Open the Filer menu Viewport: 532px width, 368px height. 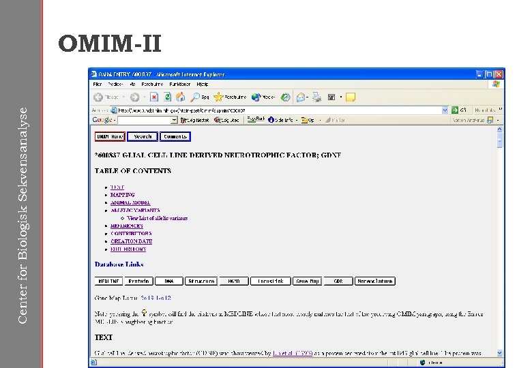click(x=98, y=84)
